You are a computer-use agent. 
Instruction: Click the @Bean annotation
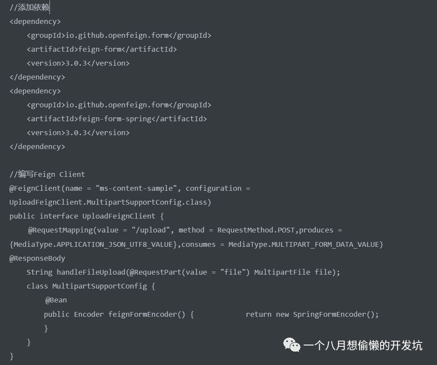click(56, 300)
